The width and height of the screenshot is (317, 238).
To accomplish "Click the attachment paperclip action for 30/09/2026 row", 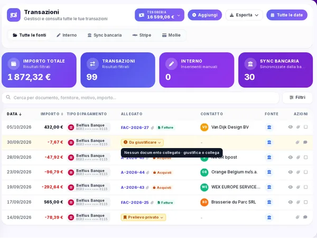I will (x=297, y=142).
